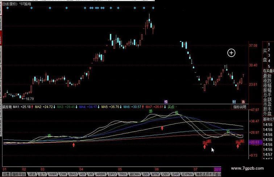Open the 指标平台 indicator platform tab
This screenshot has height=177, width=274.
pyautogui.click(x=19, y=174)
